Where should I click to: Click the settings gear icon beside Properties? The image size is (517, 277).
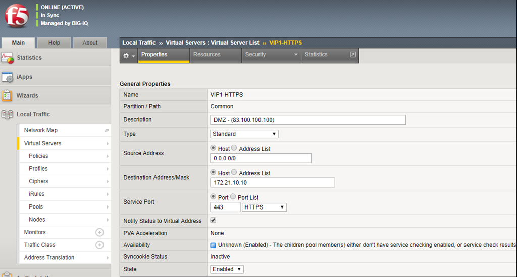click(x=126, y=56)
